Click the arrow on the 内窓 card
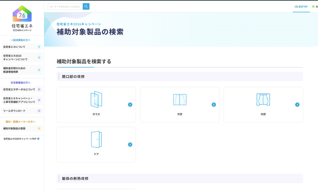The image size is (318, 191). point(297,105)
